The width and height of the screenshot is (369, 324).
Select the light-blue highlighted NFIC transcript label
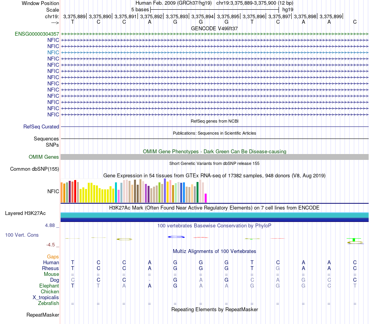pos(53,52)
